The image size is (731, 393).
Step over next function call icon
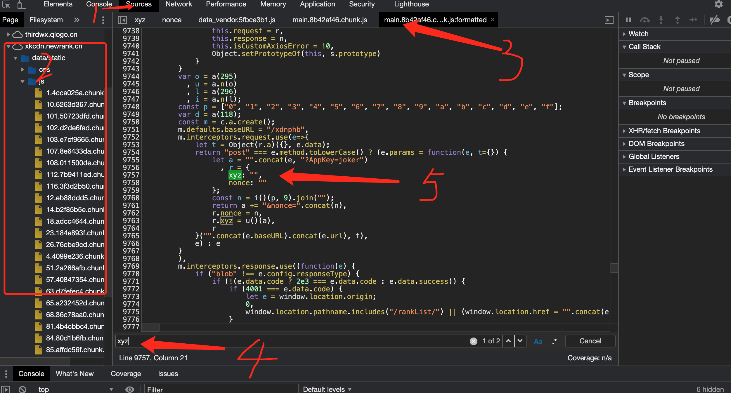[645, 20]
